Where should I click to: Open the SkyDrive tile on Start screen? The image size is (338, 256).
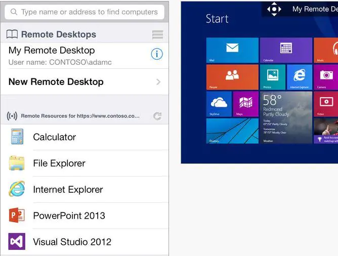point(219,104)
